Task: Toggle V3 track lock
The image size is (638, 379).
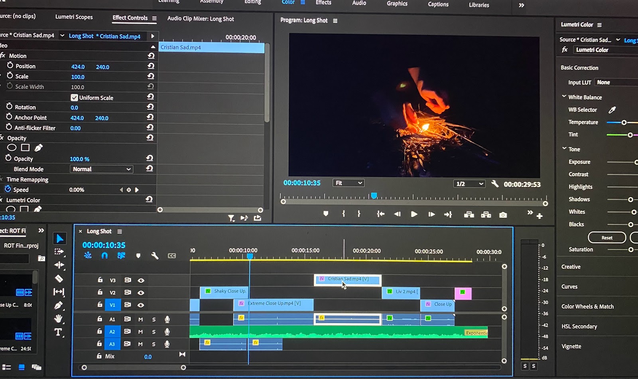Action: click(100, 280)
